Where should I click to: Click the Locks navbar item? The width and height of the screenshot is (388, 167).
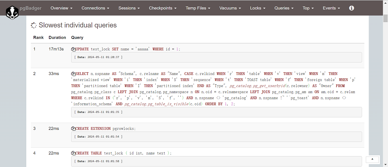click(x=258, y=8)
